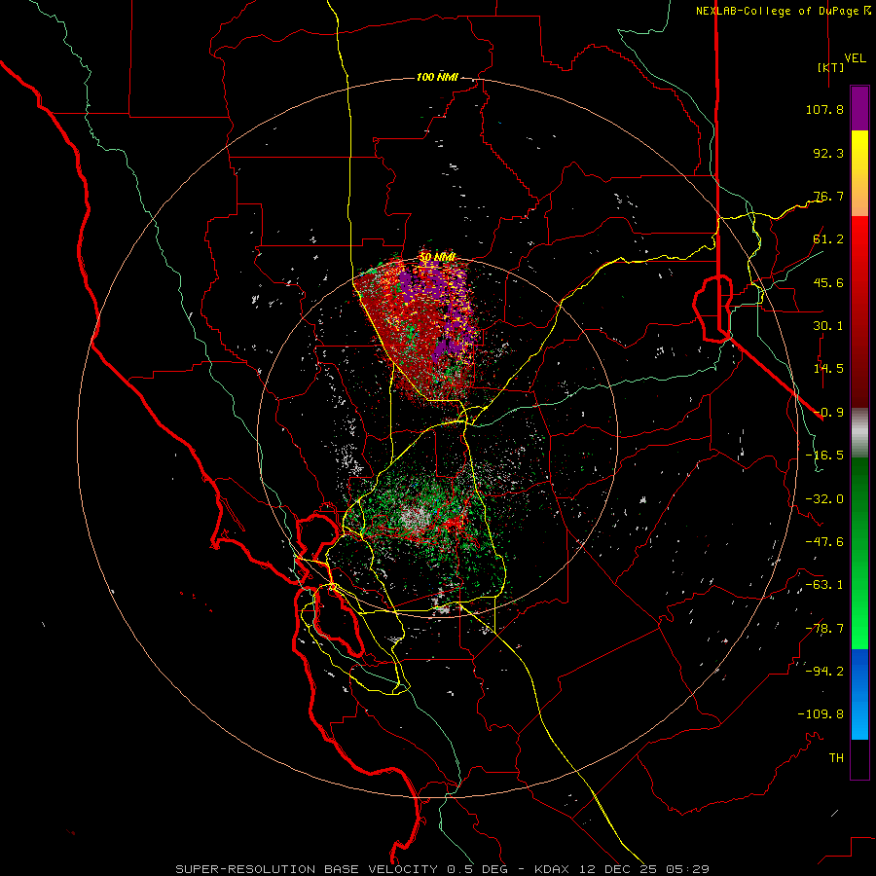
Task: Click the -47.6 value on the velocity scale
Action: click(x=824, y=542)
